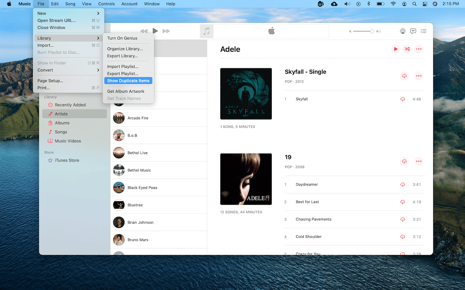Open More options for album 19
Image resolution: width=465 pixels, height=290 pixels.
419,161
